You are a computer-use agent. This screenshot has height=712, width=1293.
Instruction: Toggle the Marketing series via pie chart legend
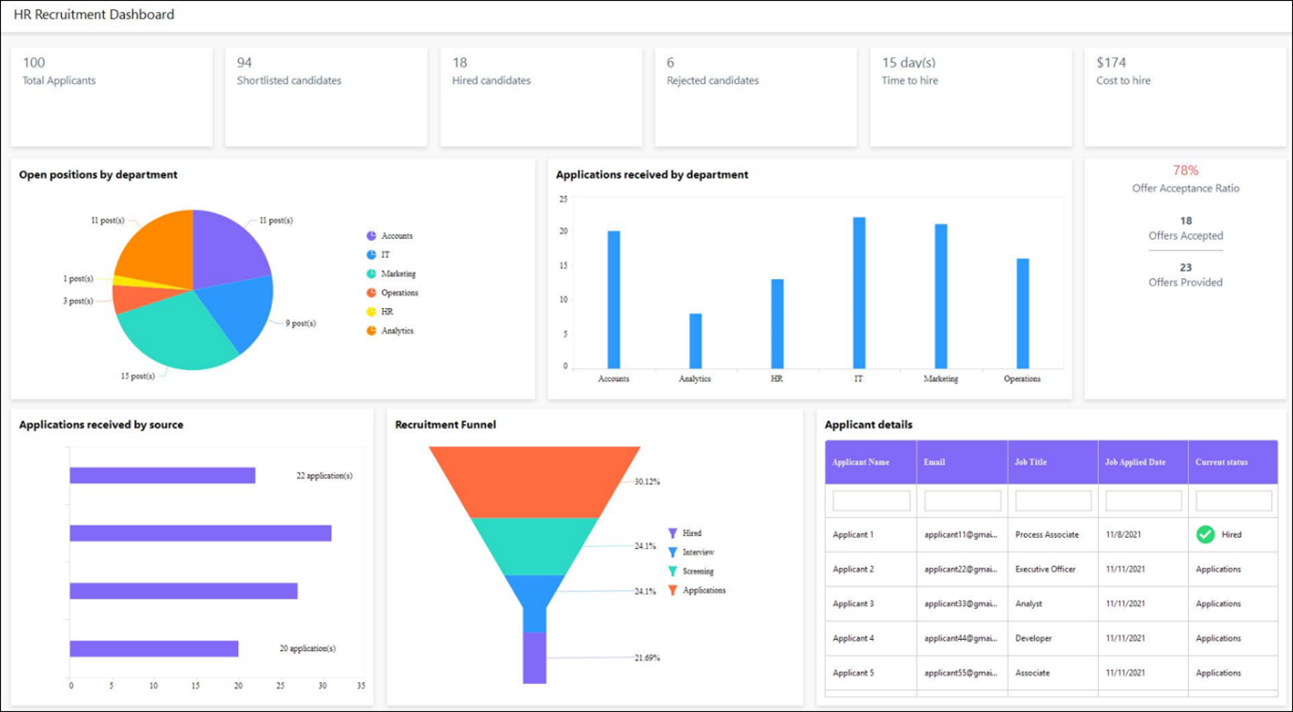[x=371, y=274]
